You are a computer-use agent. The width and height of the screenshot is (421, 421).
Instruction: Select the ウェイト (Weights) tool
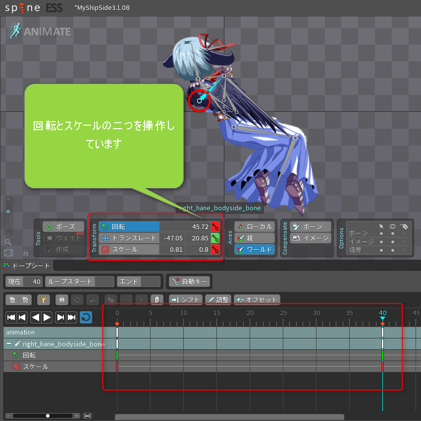[63, 238]
